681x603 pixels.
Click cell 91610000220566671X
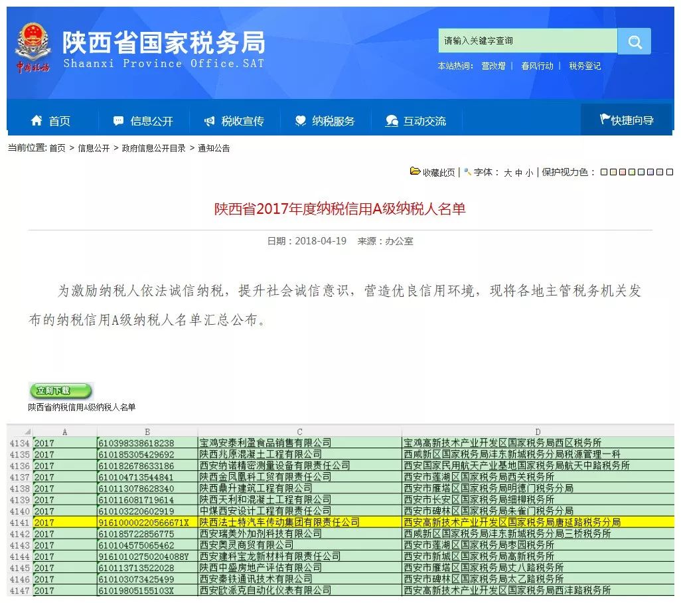click(147, 522)
